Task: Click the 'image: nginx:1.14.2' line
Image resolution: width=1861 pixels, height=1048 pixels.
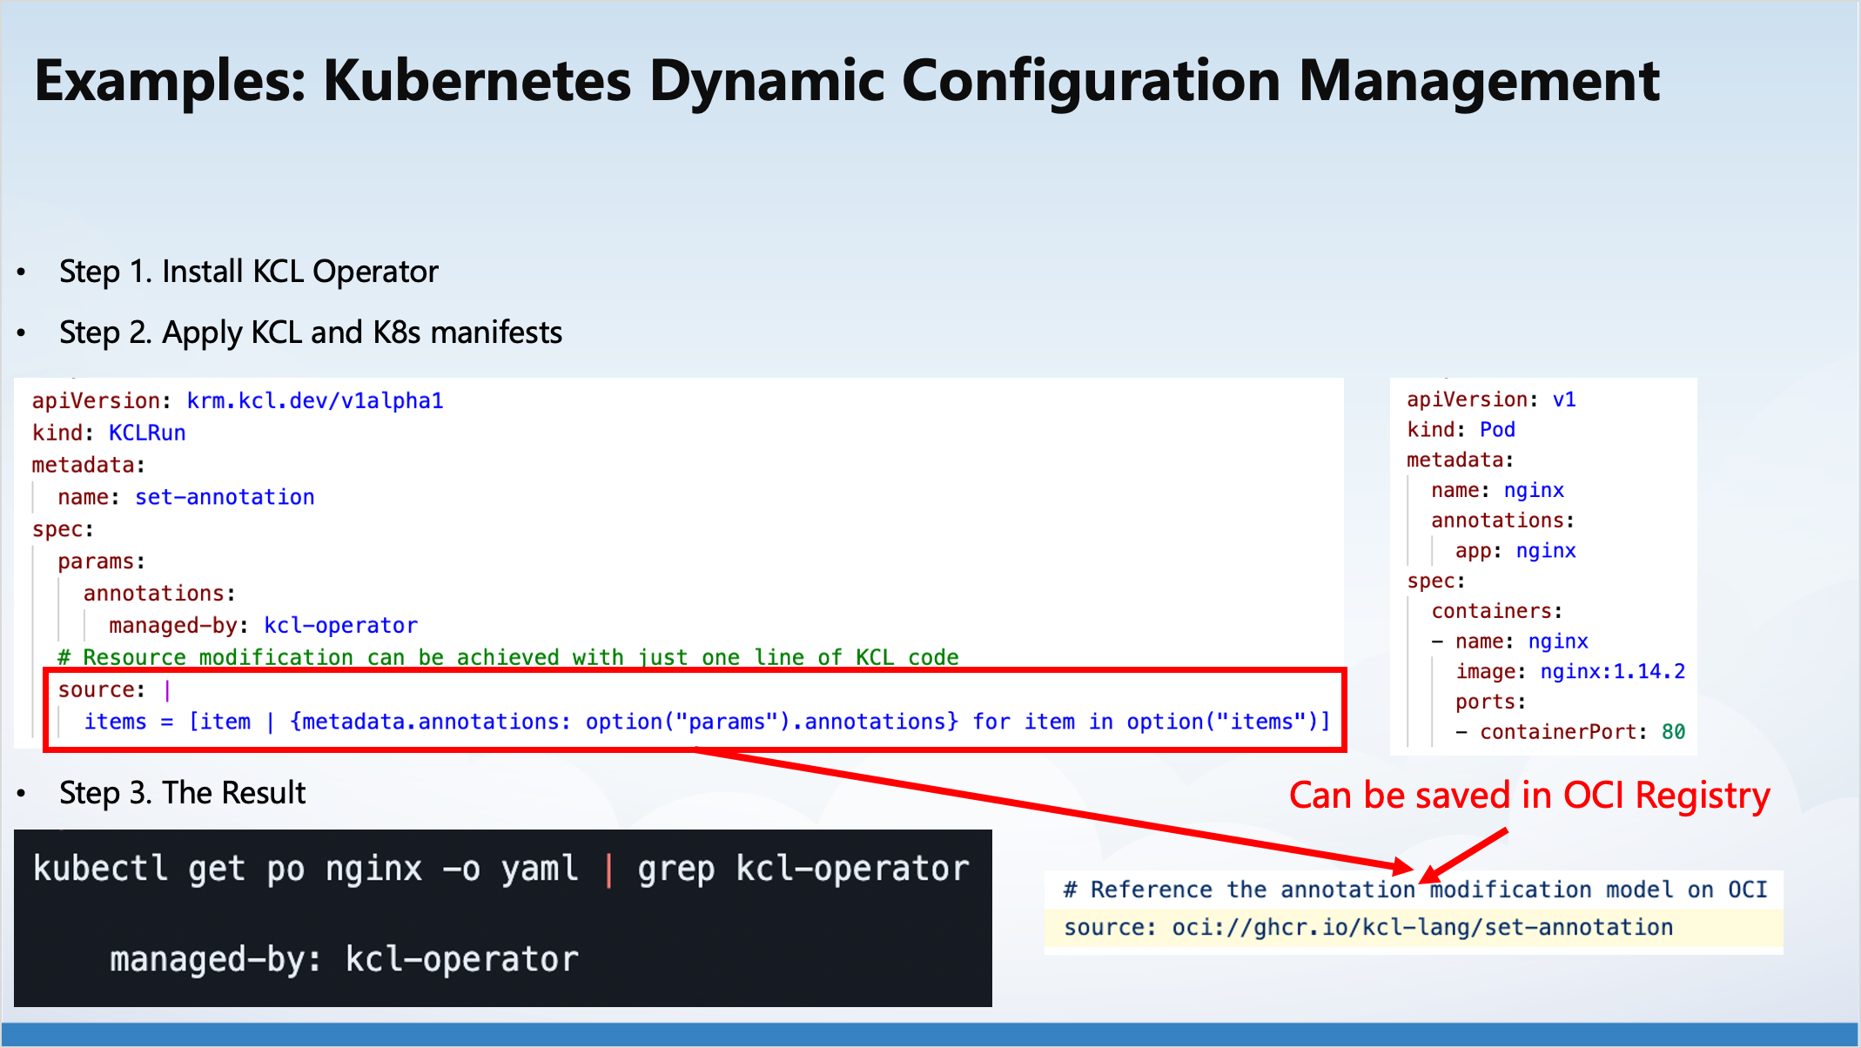Action: click(x=1570, y=671)
